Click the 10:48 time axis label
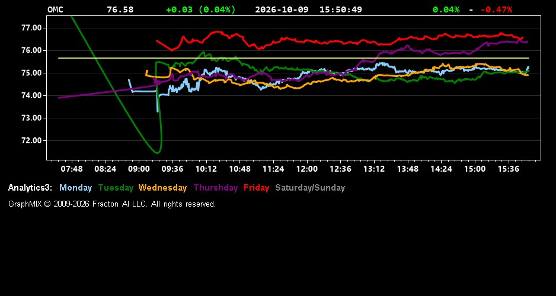 239,169
